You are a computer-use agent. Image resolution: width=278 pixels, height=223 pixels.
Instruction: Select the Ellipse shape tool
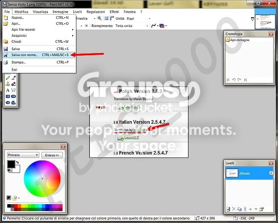[8, 103]
